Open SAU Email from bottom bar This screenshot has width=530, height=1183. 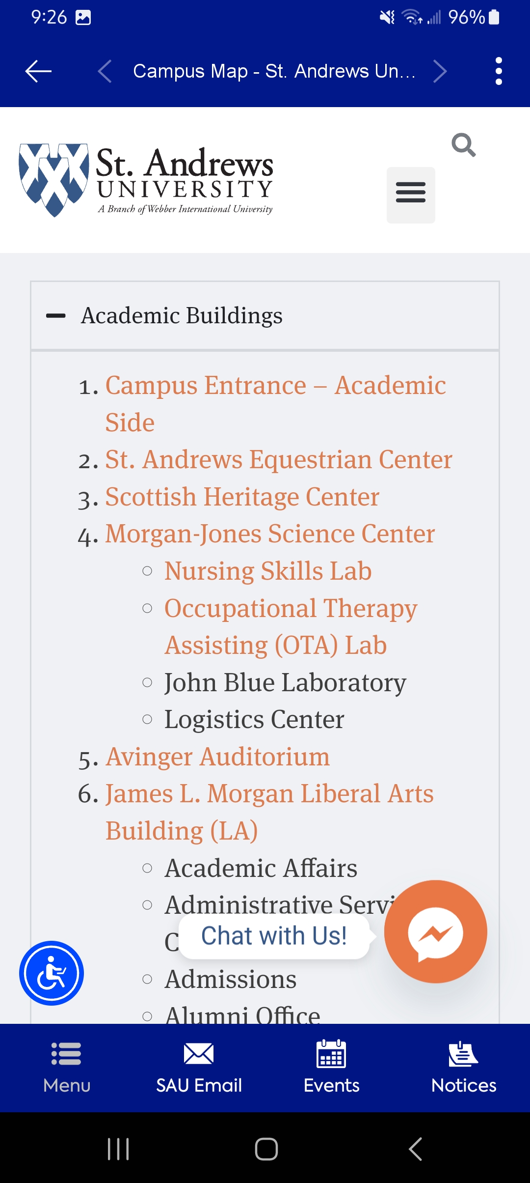tap(199, 1068)
